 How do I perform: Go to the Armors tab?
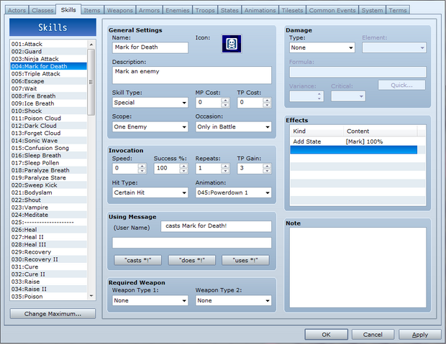tap(149, 10)
